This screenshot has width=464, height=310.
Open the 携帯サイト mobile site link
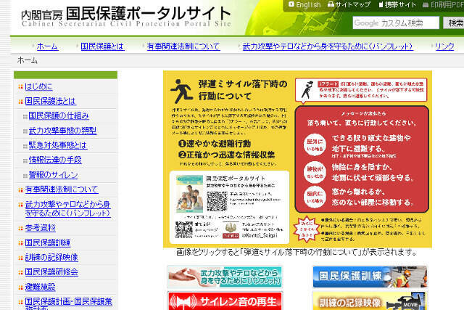(400, 4)
